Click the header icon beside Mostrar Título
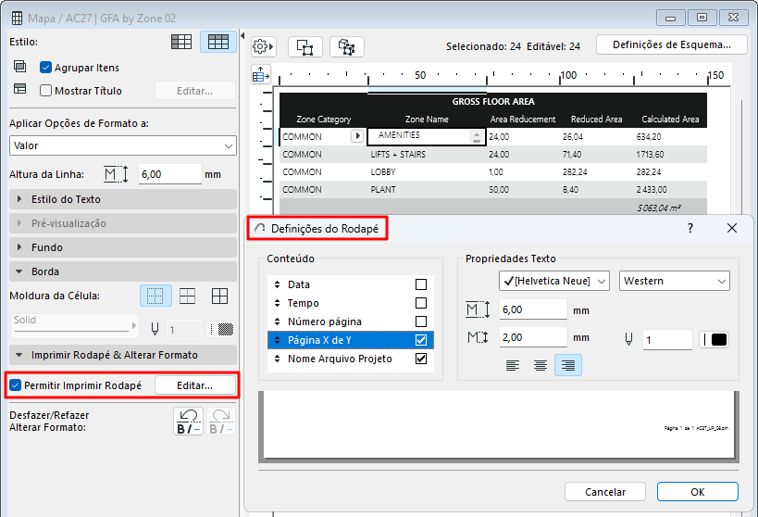Viewport: 758px width, 517px height. pos(19,89)
